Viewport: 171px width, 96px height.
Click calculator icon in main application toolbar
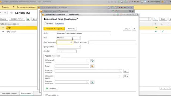click(125, 2)
